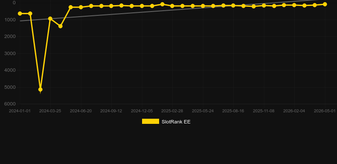Click the 2024-06-20 x-axis date label
337x164 pixels.
(81, 111)
